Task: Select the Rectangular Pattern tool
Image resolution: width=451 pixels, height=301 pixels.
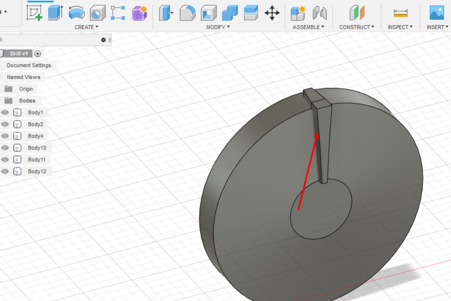Action: click(118, 13)
